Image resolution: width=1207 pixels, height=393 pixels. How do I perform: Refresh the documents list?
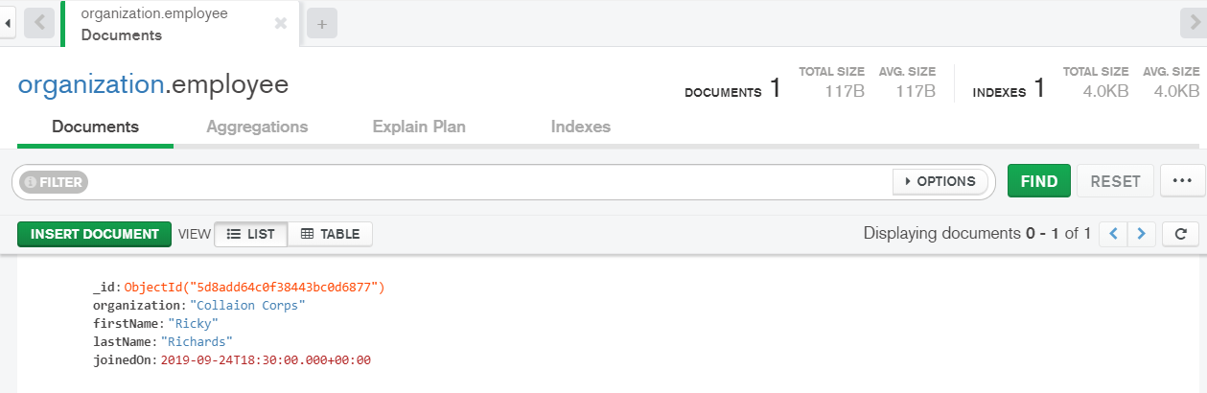(x=1180, y=234)
